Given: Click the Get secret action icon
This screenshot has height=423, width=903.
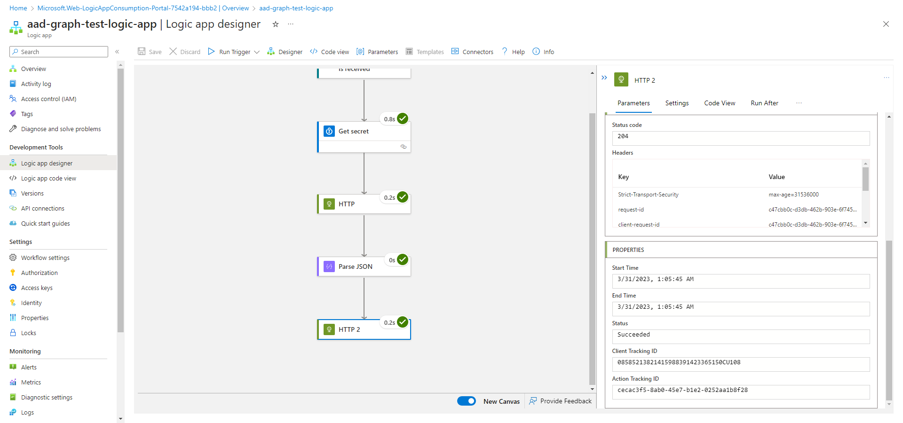Looking at the screenshot, I should point(329,132).
